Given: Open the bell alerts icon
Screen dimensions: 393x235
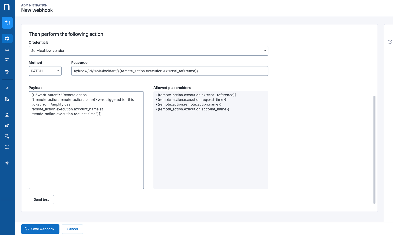Looking at the screenshot, I should coord(7,49).
